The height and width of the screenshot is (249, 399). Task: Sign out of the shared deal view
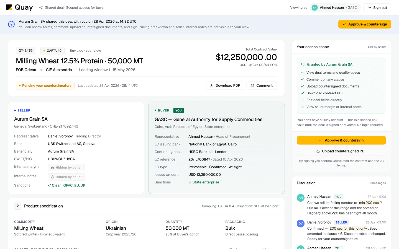click(x=377, y=8)
